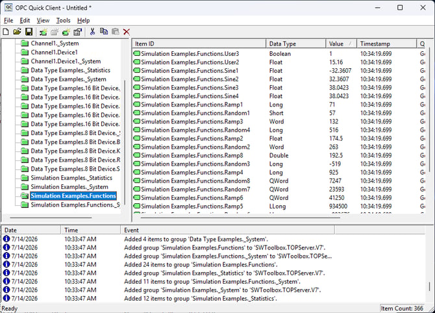The width and height of the screenshot is (435, 313).
Task: Select event 'Added 12 items to group' row
Action: click(x=214, y=298)
